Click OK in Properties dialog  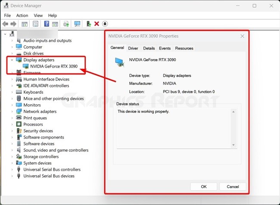(204, 186)
